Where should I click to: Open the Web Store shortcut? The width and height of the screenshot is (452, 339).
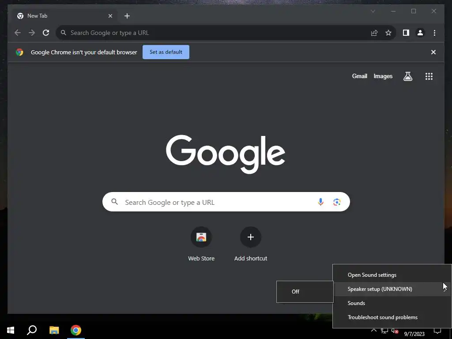click(x=201, y=245)
